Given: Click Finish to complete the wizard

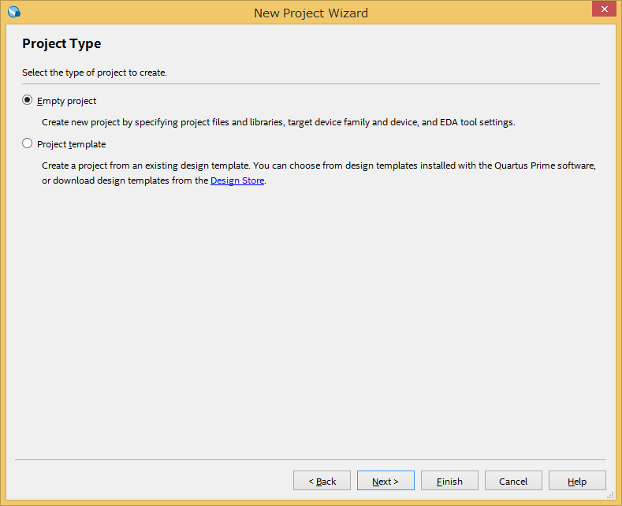Looking at the screenshot, I should (x=449, y=481).
